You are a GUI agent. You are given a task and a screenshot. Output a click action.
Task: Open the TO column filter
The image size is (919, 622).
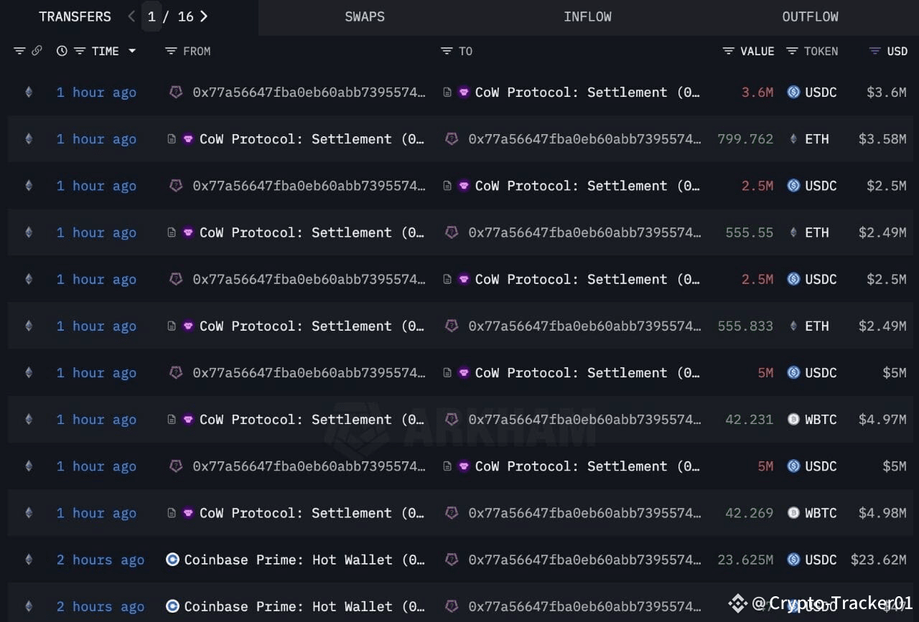(447, 51)
